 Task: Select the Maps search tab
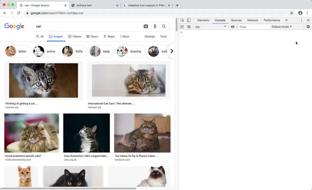click(109, 36)
